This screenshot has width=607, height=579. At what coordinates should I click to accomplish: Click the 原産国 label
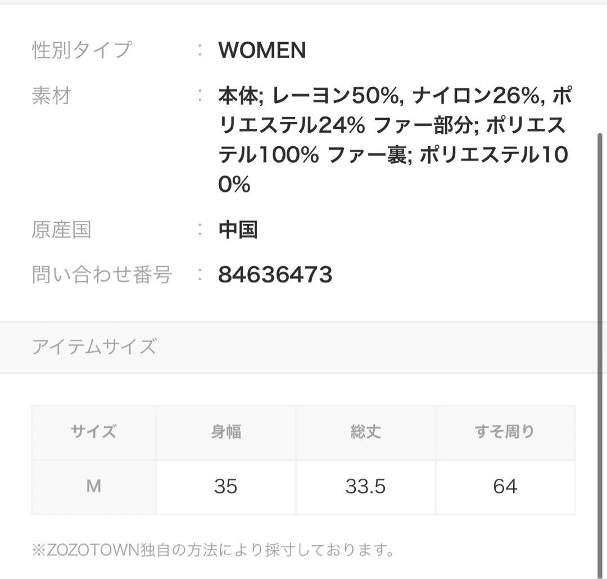[61, 230]
